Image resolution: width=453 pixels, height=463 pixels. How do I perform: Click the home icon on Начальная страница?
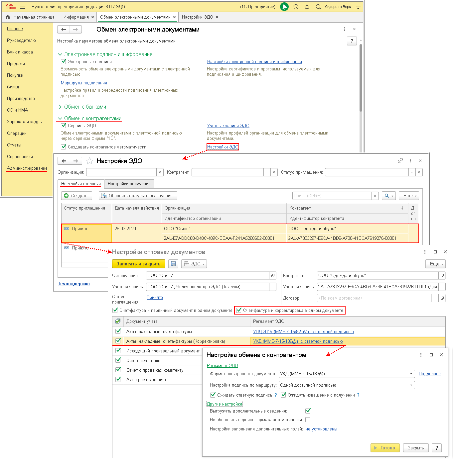coord(8,17)
